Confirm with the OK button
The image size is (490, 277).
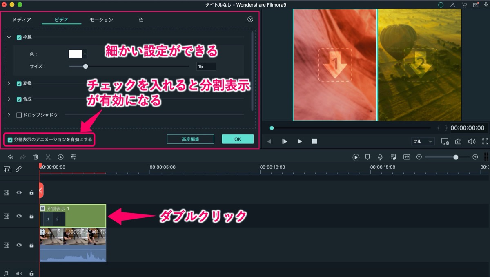pos(238,139)
